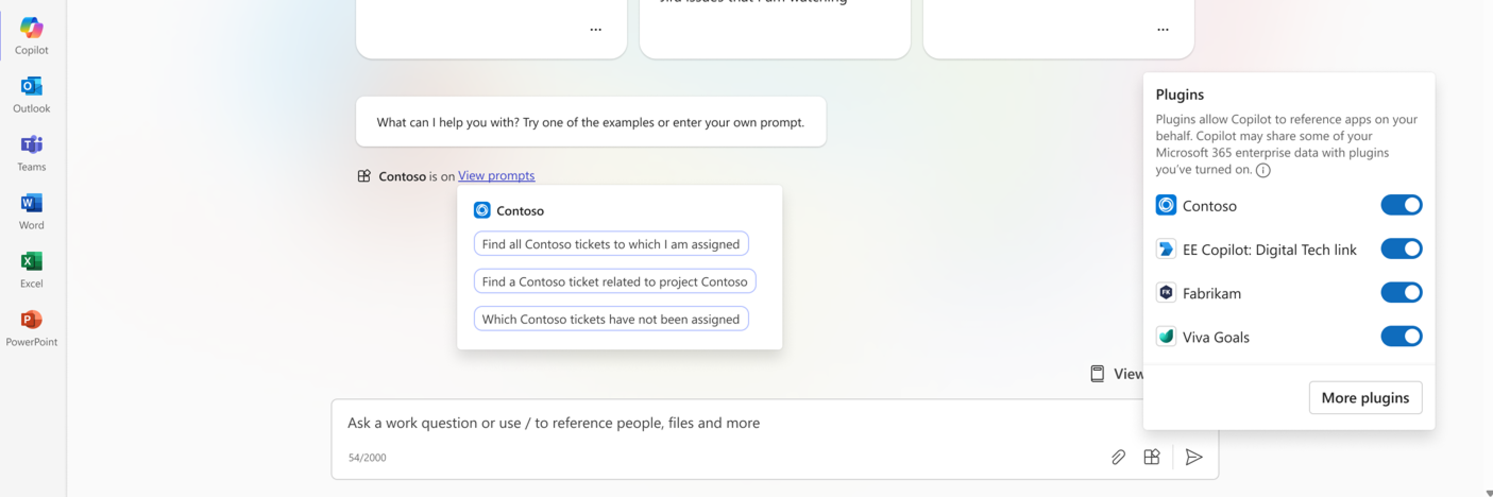Click the 'Fabrikam' plugin label

tap(1211, 293)
